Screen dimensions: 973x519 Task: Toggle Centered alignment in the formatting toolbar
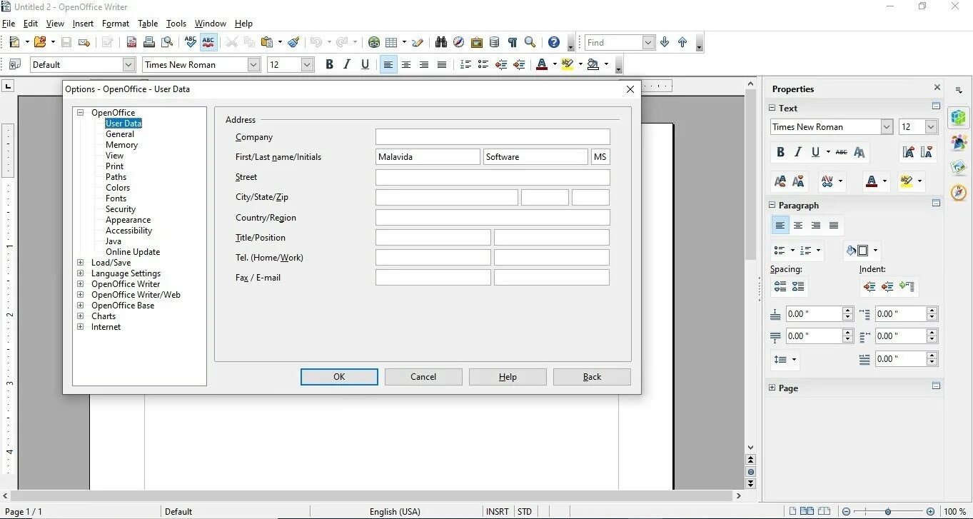click(x=406, y=64)
